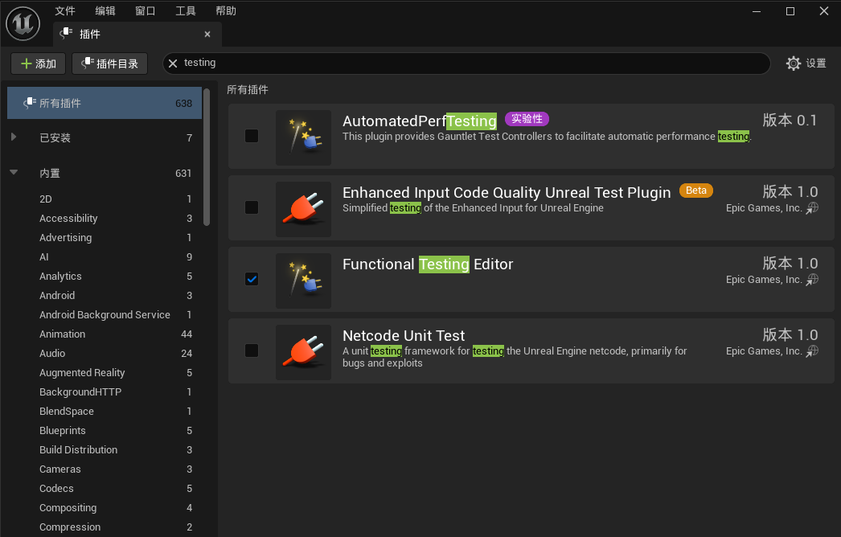Click the AutomatedPerfTesting plugin thumbnail
Image resolution: width=841 pixels, height=537 pixels.
(x=303, y=137)
